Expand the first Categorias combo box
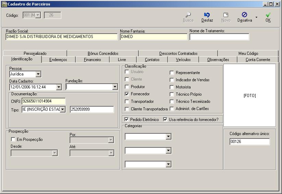282x194 pixels. pos(168,136)
